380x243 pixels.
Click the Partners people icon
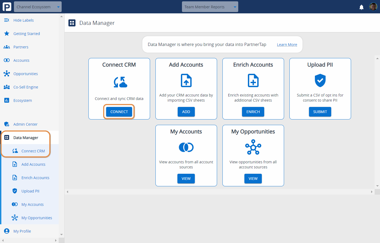7,47
